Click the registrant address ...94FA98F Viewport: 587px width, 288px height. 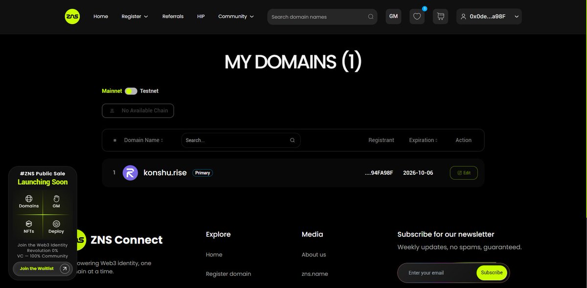[379, 173]
